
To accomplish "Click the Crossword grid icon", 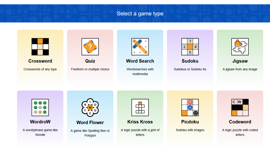I will pyautogui.click(x=40, y=47).
